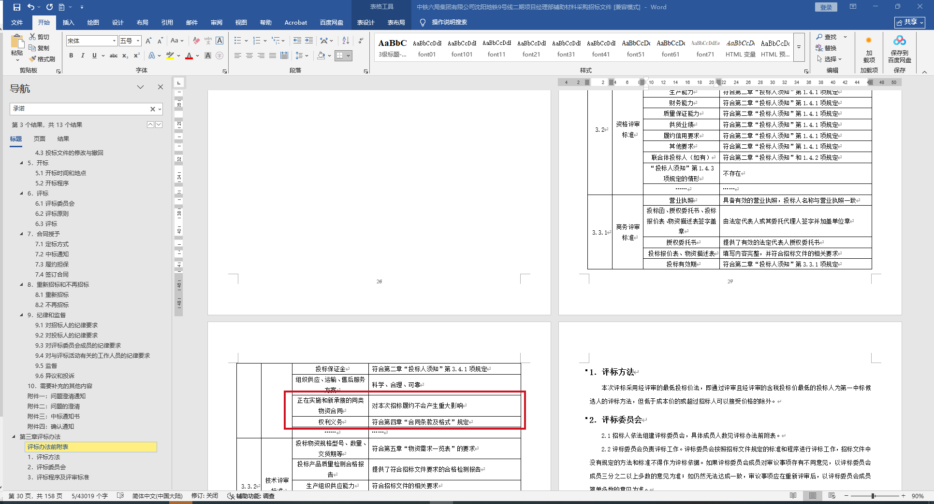This screenshot has height=504, width=934.
Task: Toggle character shading
Action: click(x=208, y=56)
